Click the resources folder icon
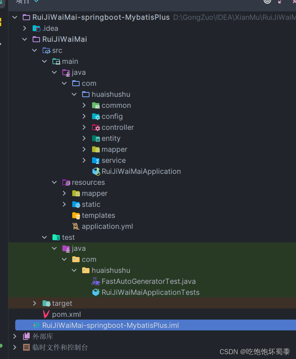Image resolution: width=296 pixels, height=359 pixels. (66, 183)
